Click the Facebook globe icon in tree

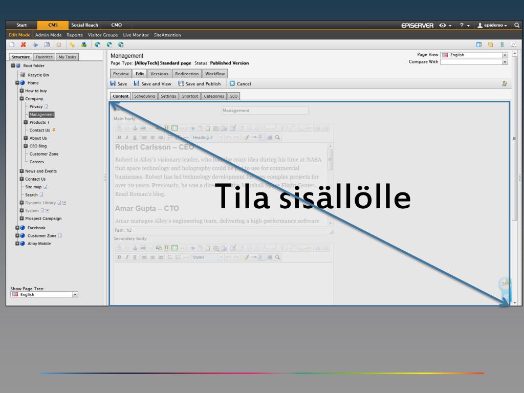click(x=23, y=228)
